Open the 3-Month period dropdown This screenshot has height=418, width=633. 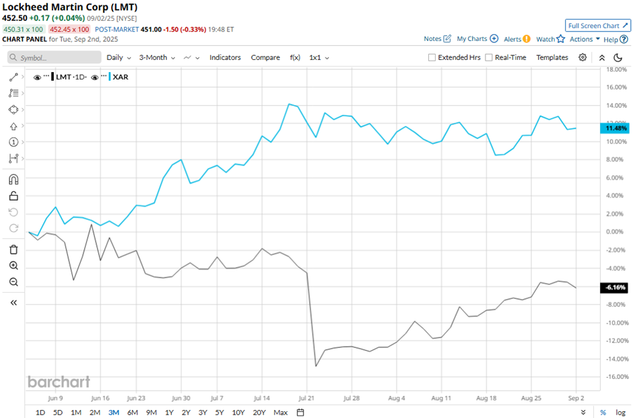(157, 57)
